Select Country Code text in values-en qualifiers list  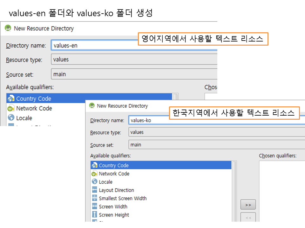pos(34,98)
